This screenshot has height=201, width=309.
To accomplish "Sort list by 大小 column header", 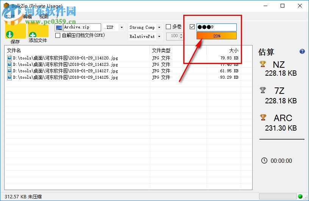I will (x=234, y=51).
